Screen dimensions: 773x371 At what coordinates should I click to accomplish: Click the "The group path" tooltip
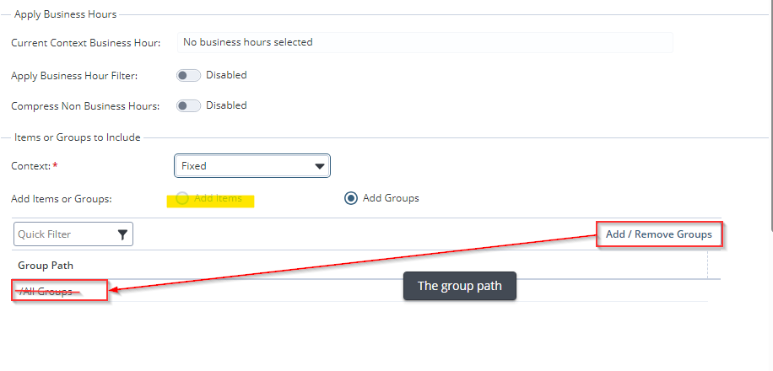(459, 286)
